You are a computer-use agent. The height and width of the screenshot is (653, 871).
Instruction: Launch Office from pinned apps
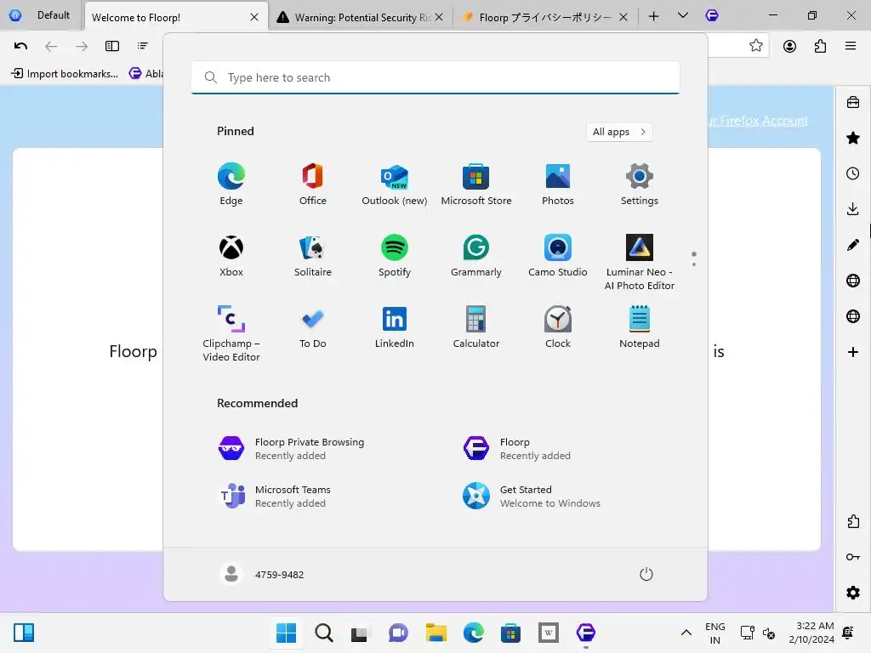(313, 185)
